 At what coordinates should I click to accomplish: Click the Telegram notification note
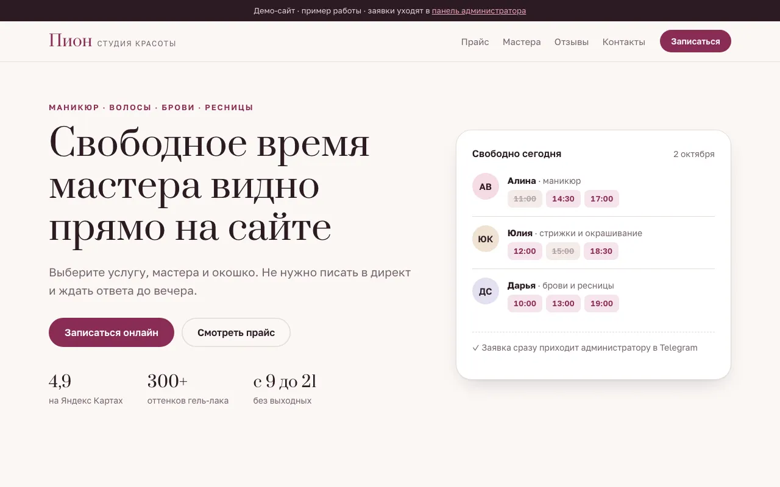coord(585,348)
